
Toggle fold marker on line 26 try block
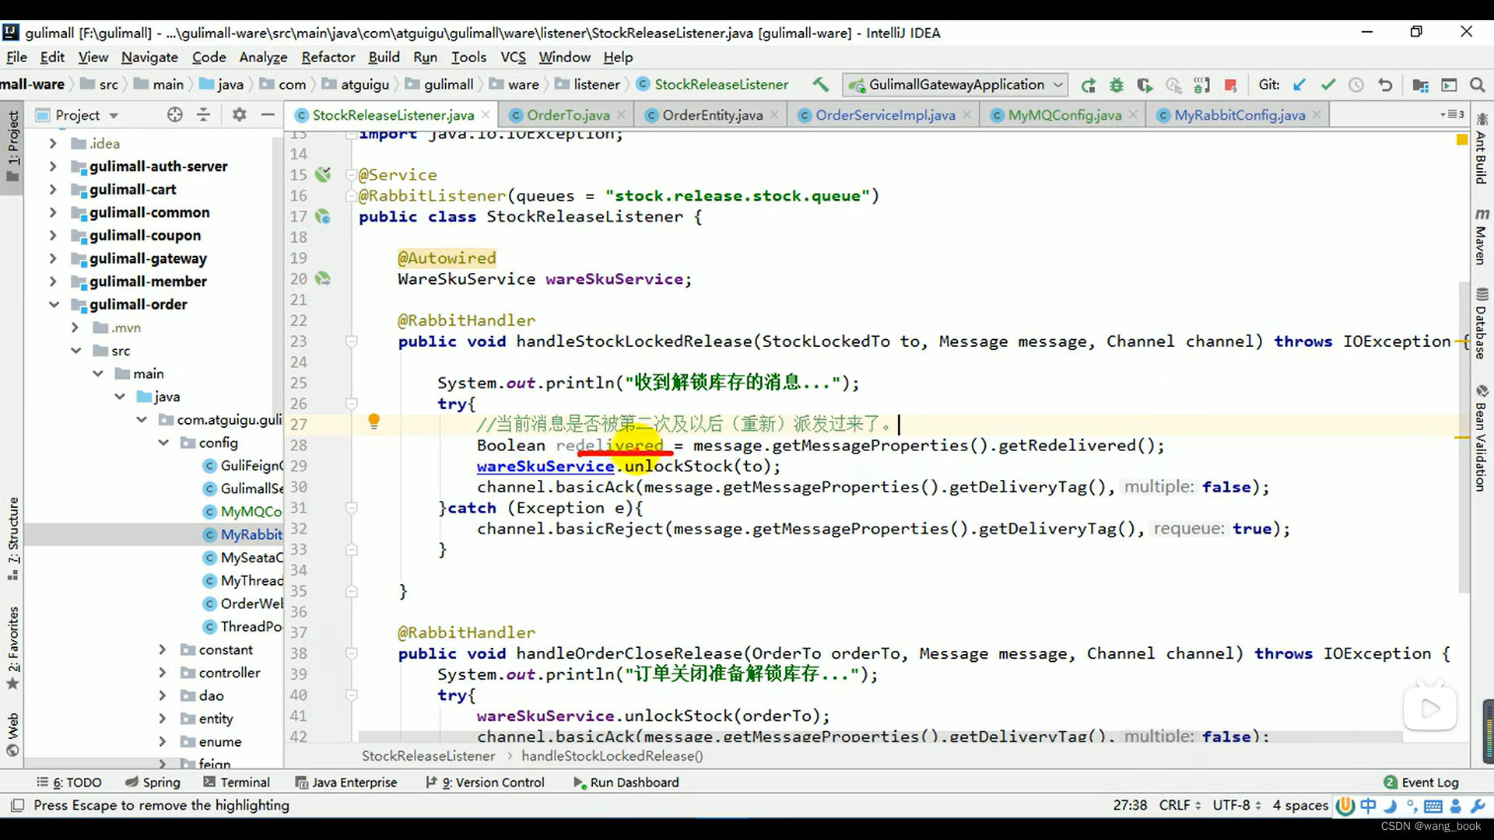(352, 404)
